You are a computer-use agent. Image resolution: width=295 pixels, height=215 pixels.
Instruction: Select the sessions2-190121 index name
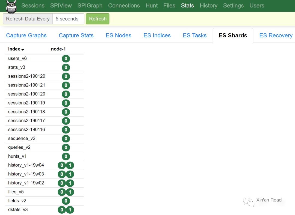(x=26, y=85)
